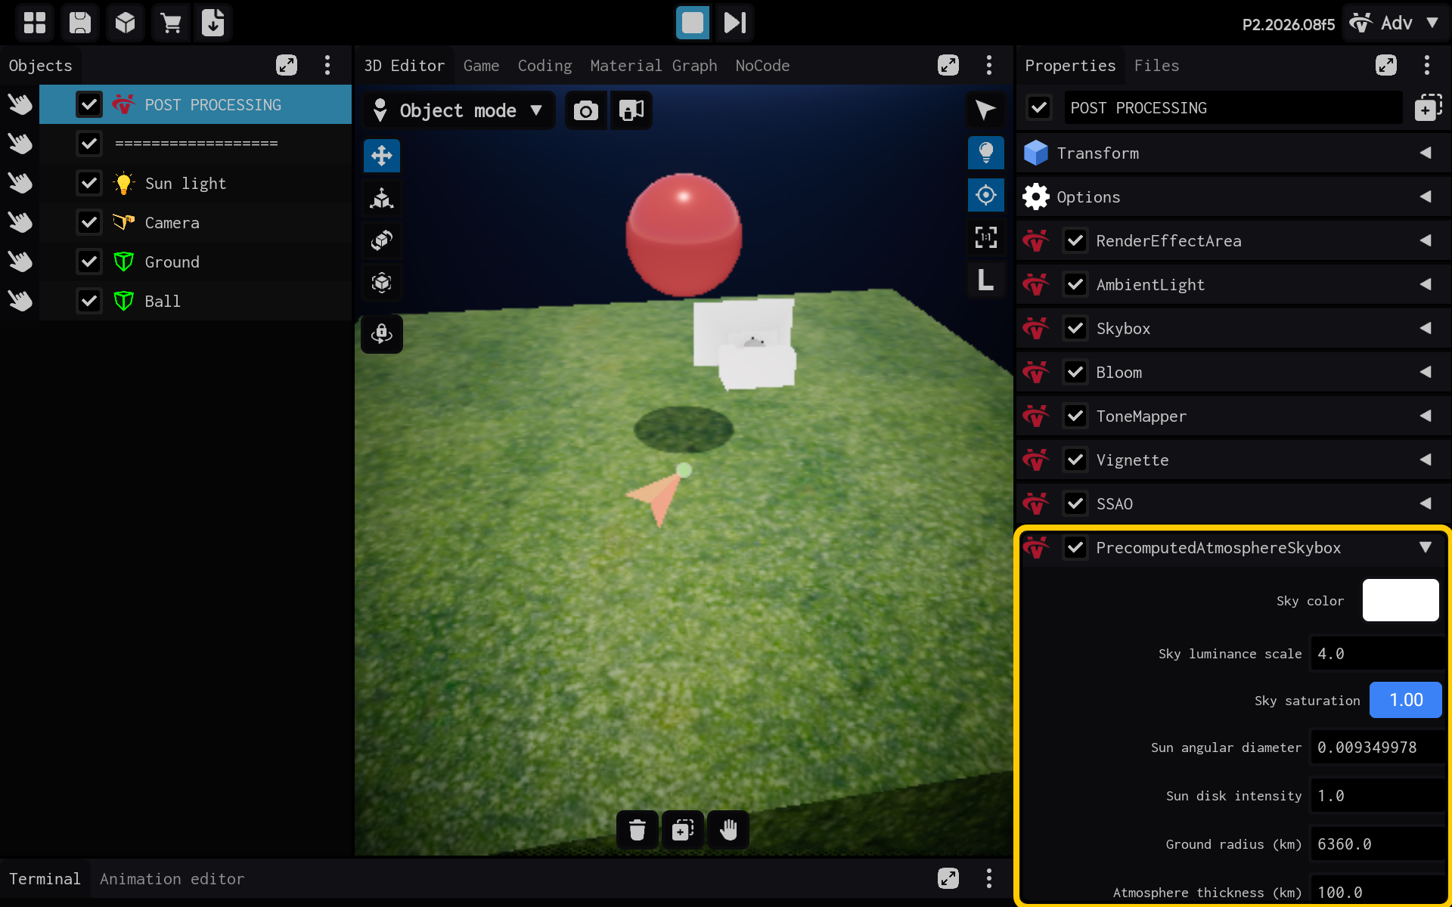Toggle Ball object checkbox

coord(89,301)
